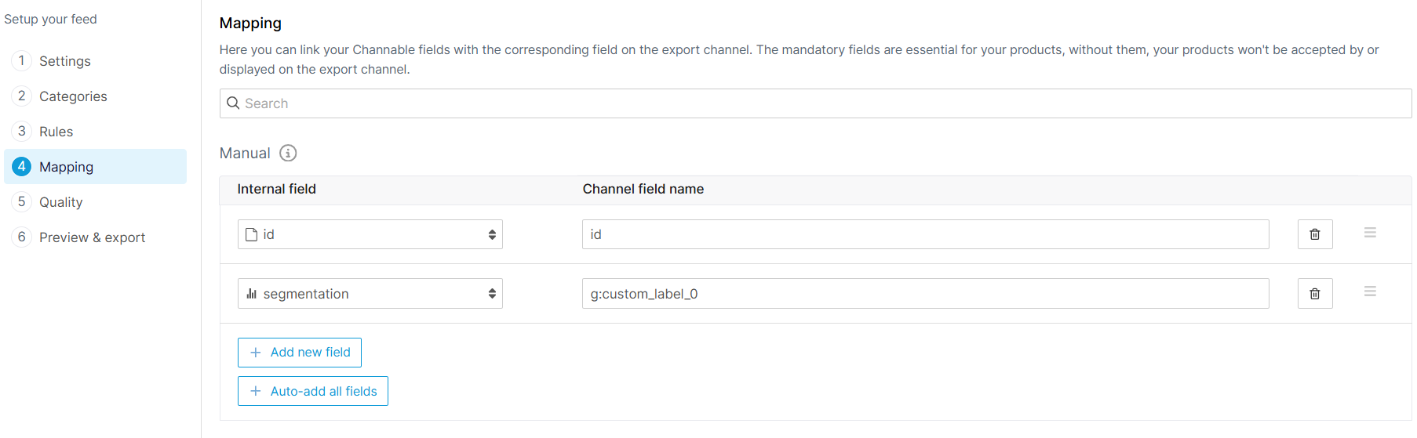Focus the mapping Search field
This screenshot has height=438, width=1417.
tap(816, 103)
